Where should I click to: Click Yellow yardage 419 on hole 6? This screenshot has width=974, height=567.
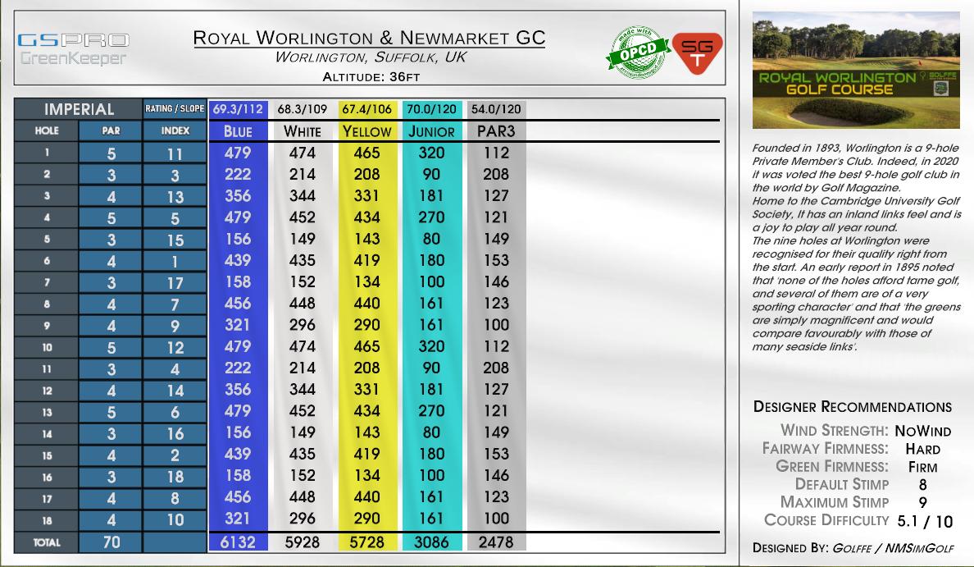366,260
